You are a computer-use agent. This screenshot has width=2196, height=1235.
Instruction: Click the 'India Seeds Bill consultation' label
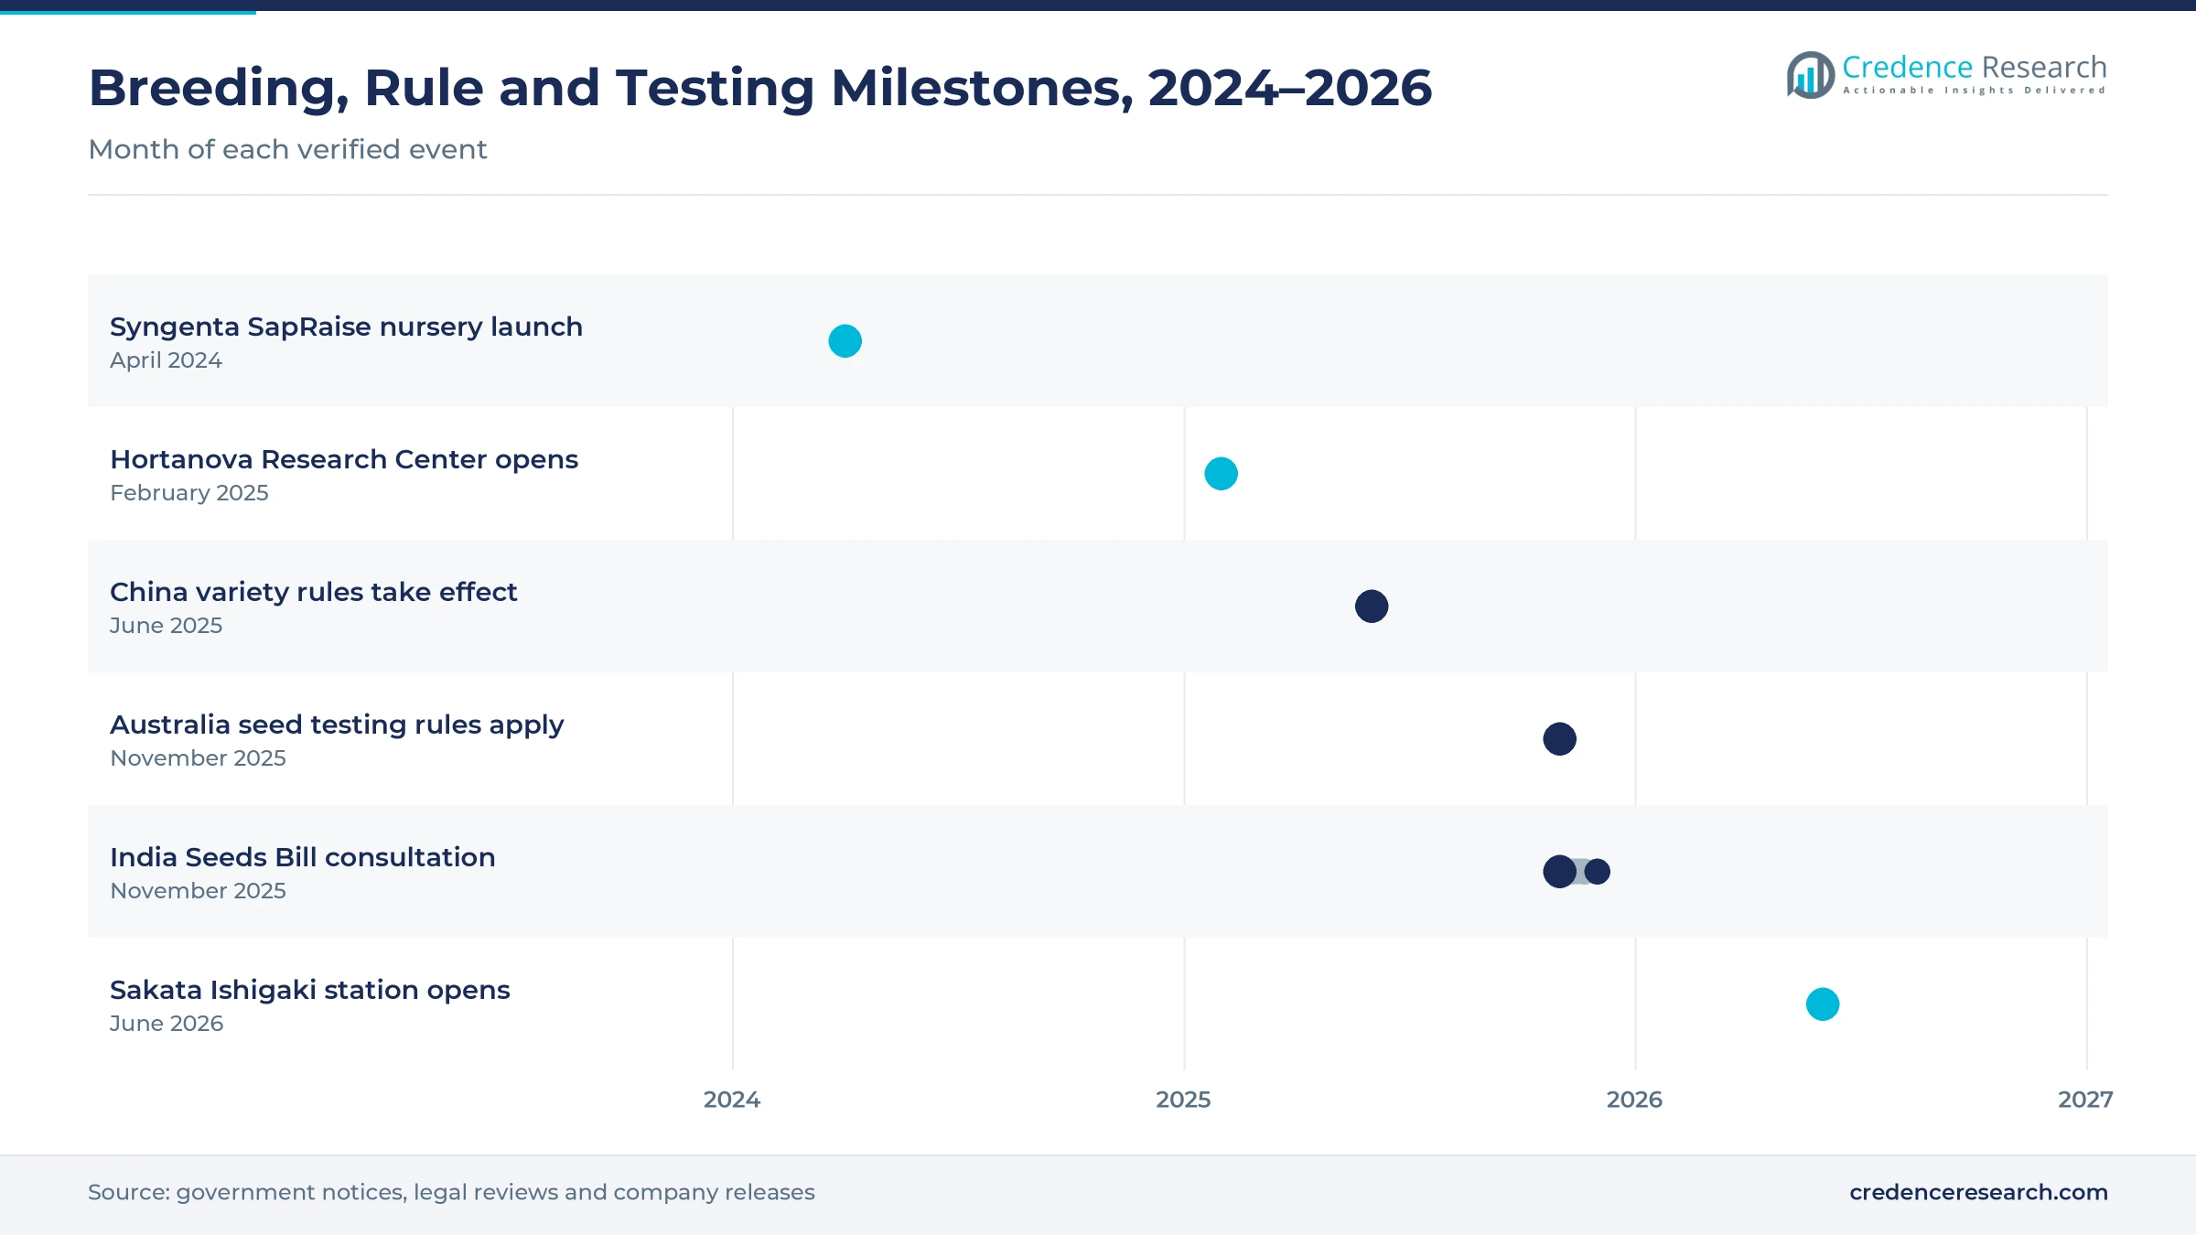(x=303, y=857)
